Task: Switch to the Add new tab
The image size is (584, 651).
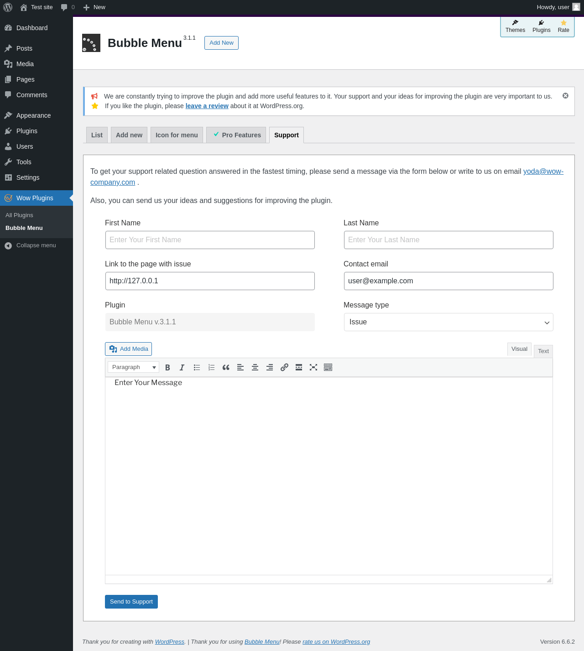Action: tap(129, 135)
